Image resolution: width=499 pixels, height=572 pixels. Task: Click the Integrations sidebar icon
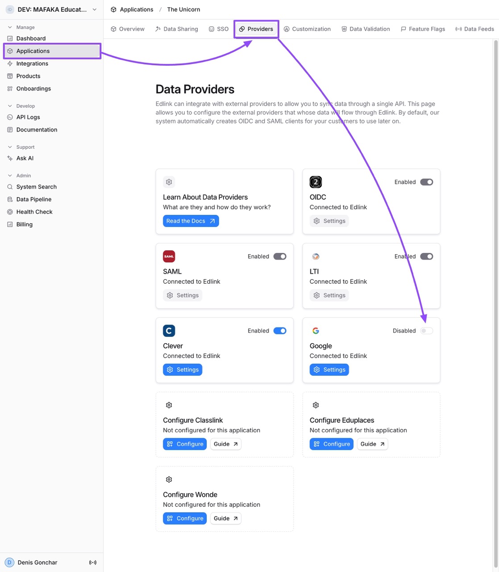[x=10, y=63]
